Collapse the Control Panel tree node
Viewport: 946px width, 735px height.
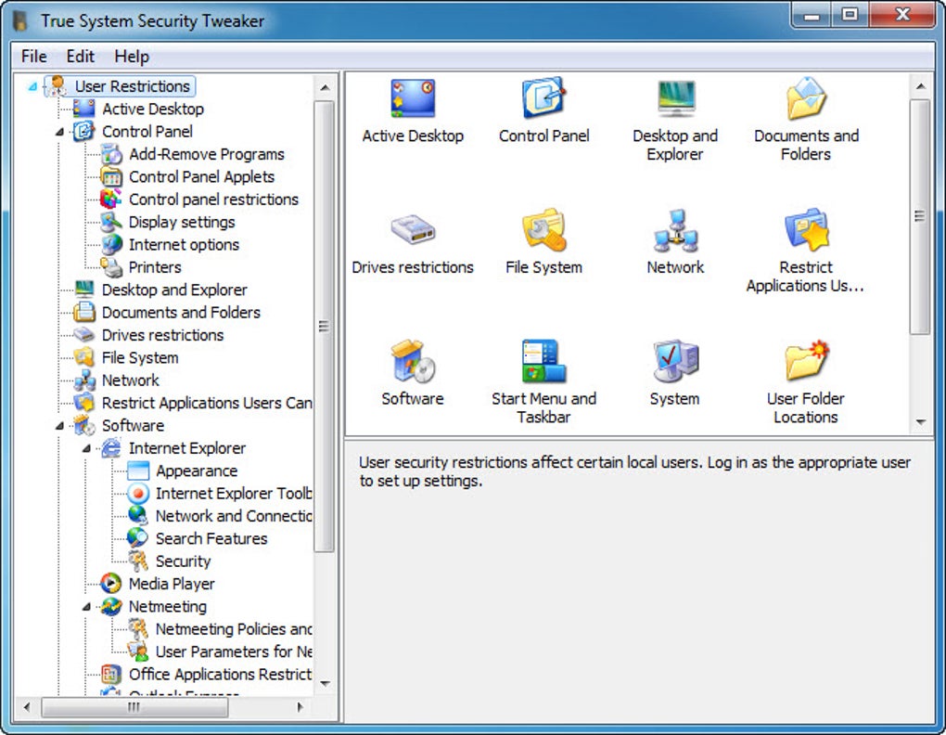point(59,132)
